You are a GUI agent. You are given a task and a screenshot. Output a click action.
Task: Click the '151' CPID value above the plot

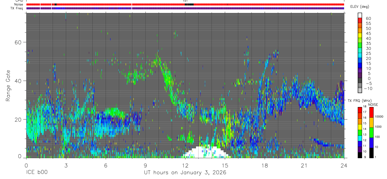pyautogui.click(x=185, y=1)
